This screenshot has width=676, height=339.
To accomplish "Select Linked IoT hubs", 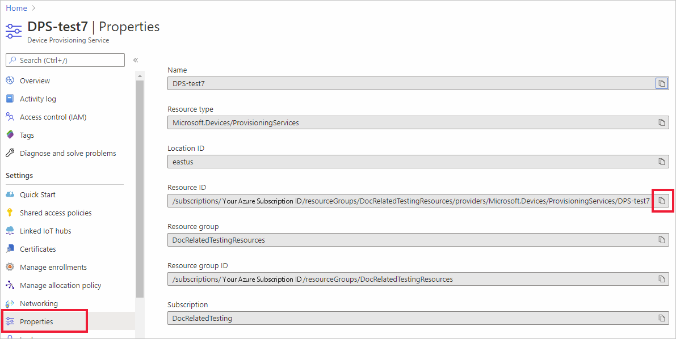I will [45, 231].
